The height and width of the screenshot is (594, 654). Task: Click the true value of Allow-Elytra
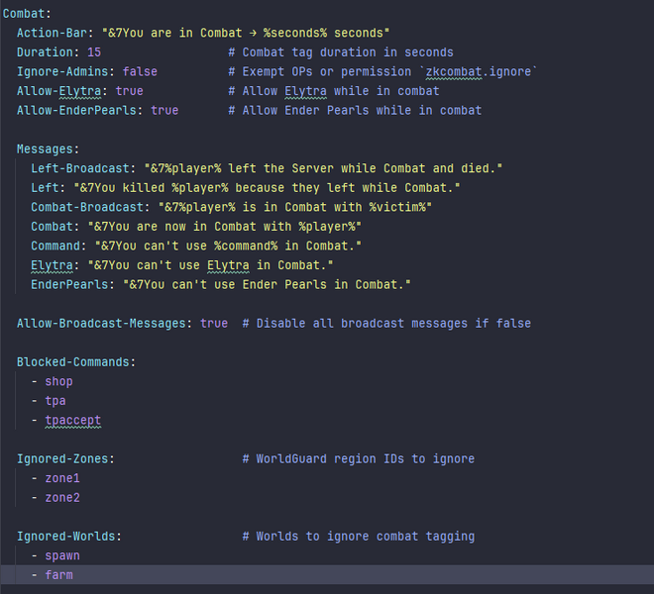coord(129,91)
